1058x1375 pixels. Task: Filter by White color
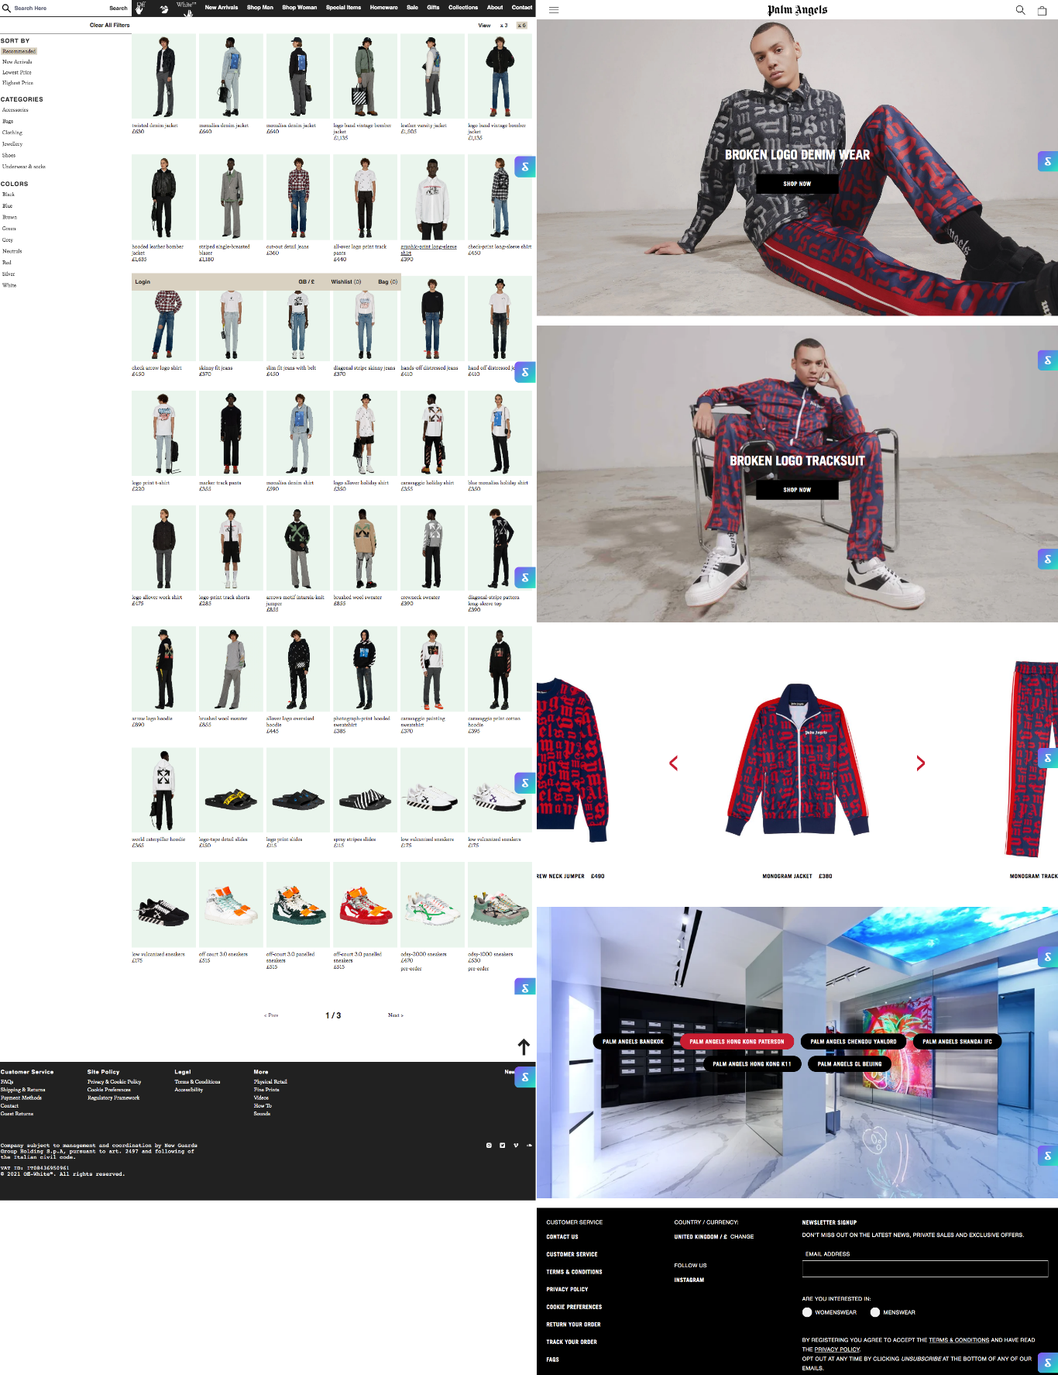point(9,285)
